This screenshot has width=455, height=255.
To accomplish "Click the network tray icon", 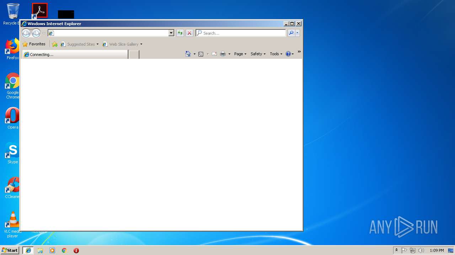I will [x=413, y=250].
